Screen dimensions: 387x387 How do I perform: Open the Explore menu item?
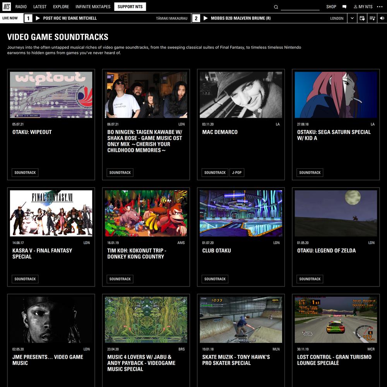point(61,7)
